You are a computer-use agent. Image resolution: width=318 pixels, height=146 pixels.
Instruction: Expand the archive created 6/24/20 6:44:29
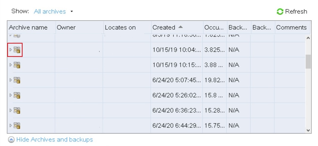click(x=11, y=126)
